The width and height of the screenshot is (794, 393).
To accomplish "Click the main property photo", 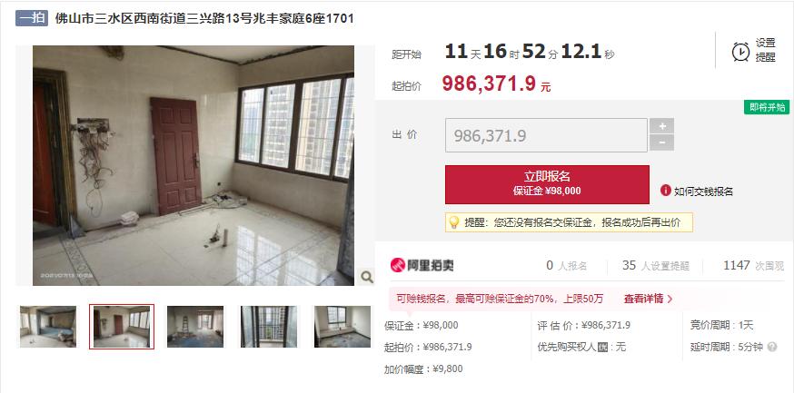I will pos(194,165).
